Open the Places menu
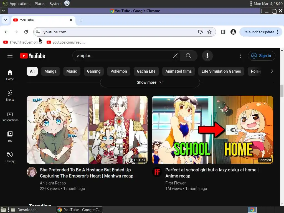Image resolution: width=284 pixels, height=213 pixels. [x=40, y=3]
